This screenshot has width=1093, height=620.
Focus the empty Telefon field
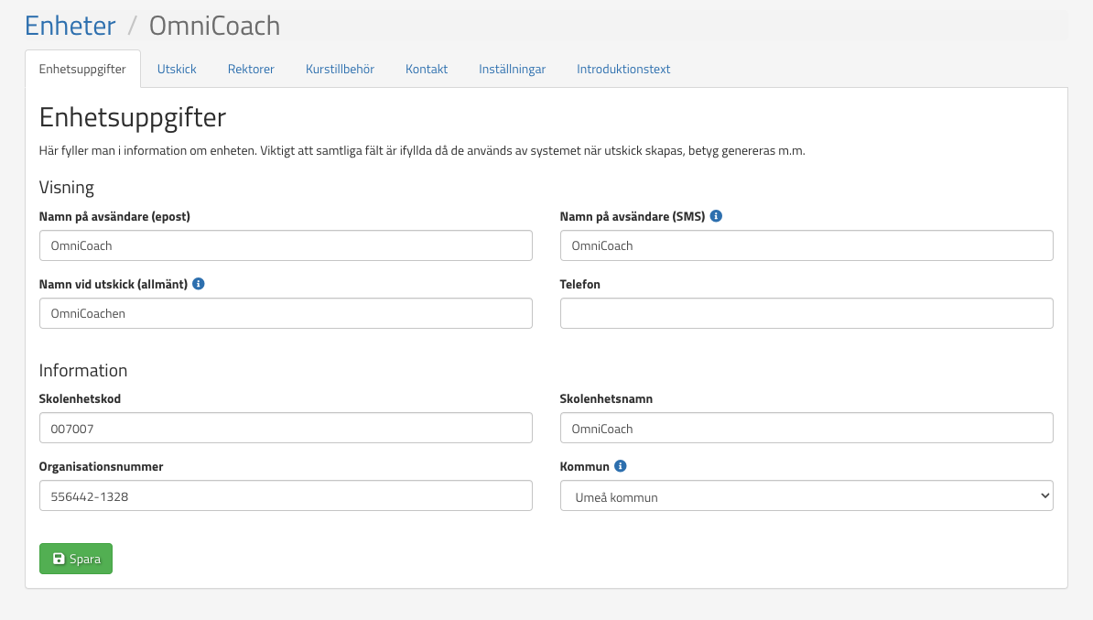point(806,313)
